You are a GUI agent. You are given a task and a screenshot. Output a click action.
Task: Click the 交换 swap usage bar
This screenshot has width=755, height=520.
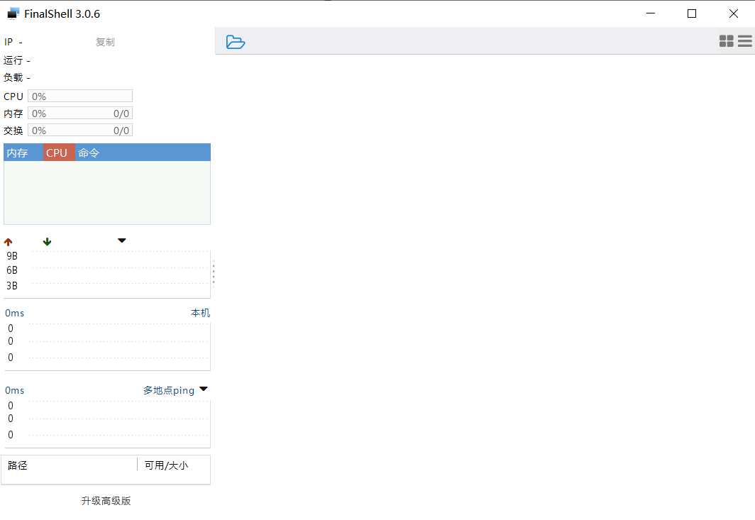(x=80, y=130)
